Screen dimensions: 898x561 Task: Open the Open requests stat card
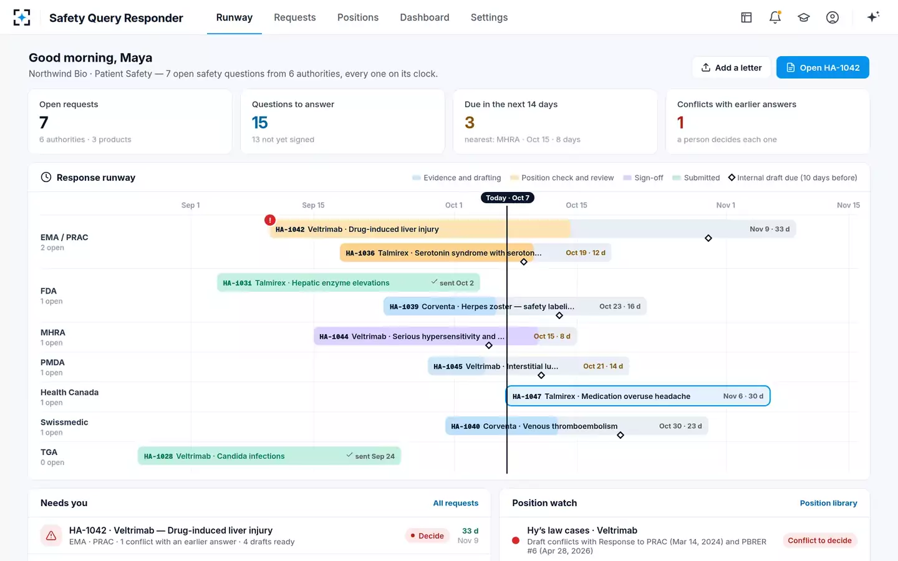tap(130, 122)
